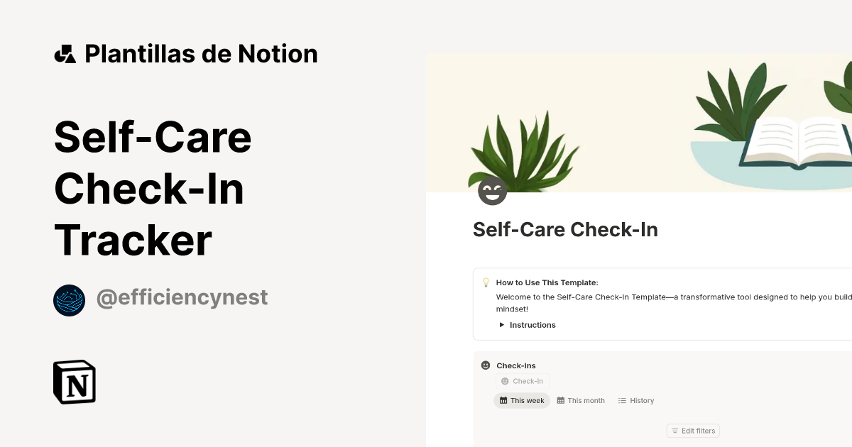
Task: Select the Self-Care Check-In page emoji
Action: click(x=492, y=190)
